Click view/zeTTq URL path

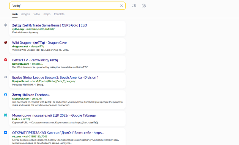pyautogui.click(x=37, y=47)
